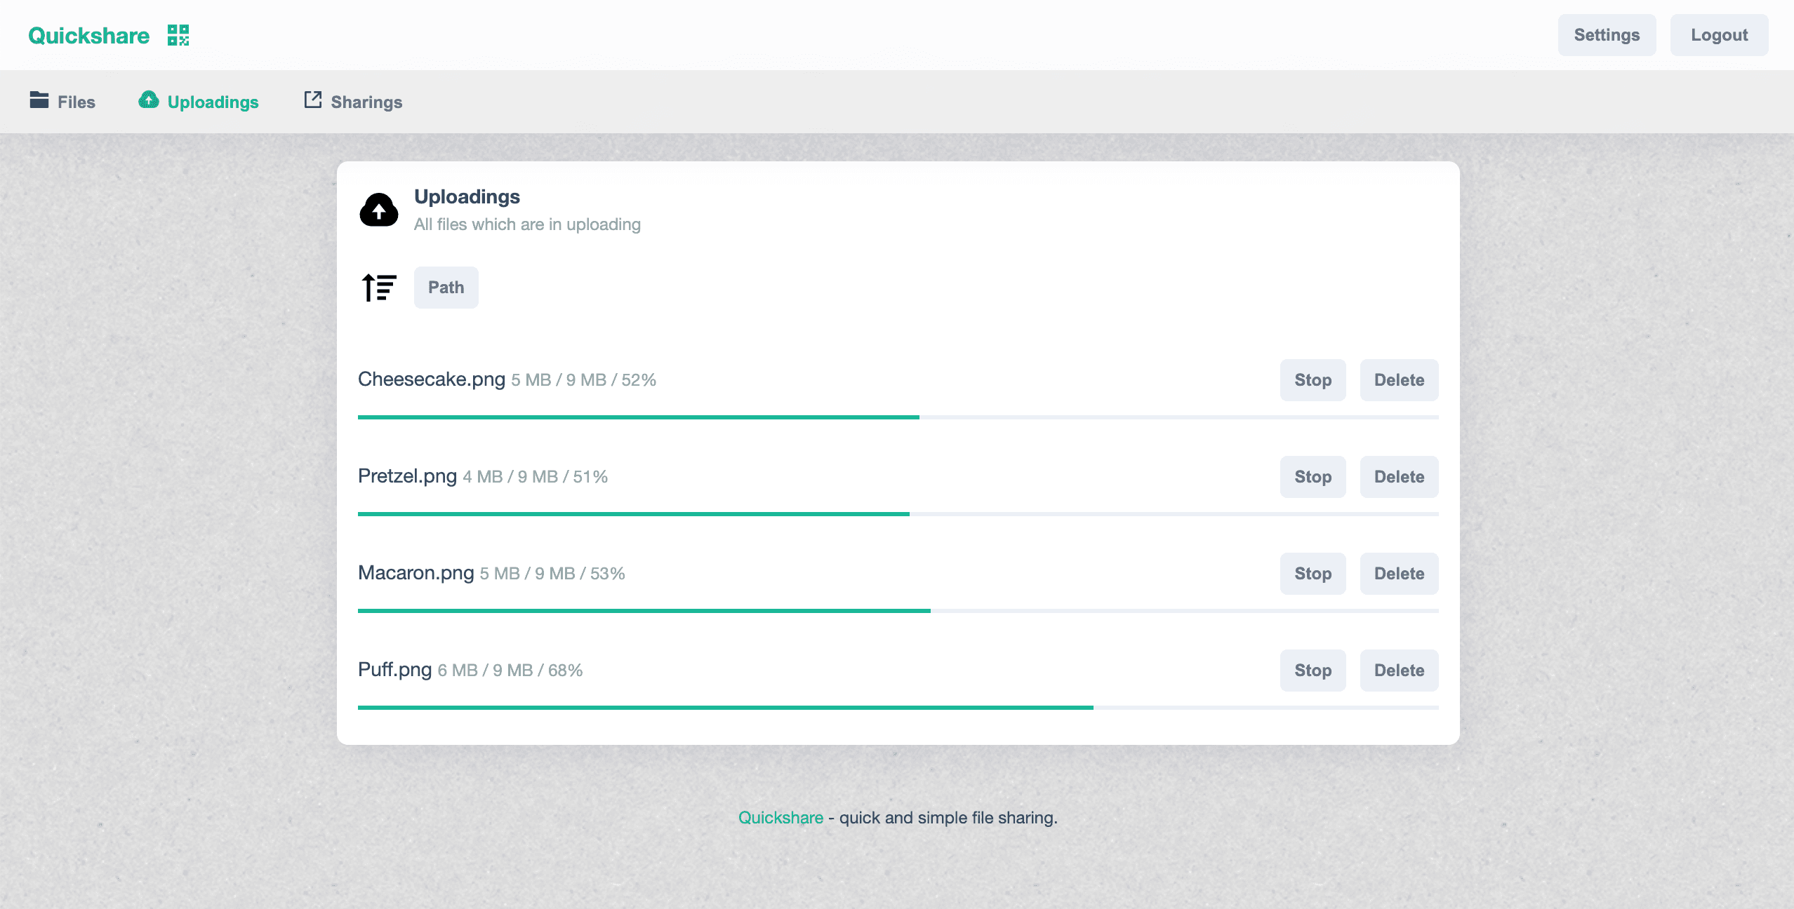Delete the Cheesecake.png upload
This screenshot has width=1794, height=909.
(x=1399, y=380)
